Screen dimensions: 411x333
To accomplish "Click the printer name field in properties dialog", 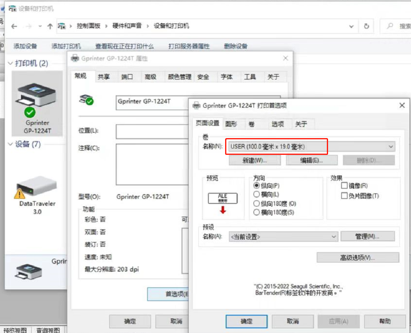I will click(152, 102).
